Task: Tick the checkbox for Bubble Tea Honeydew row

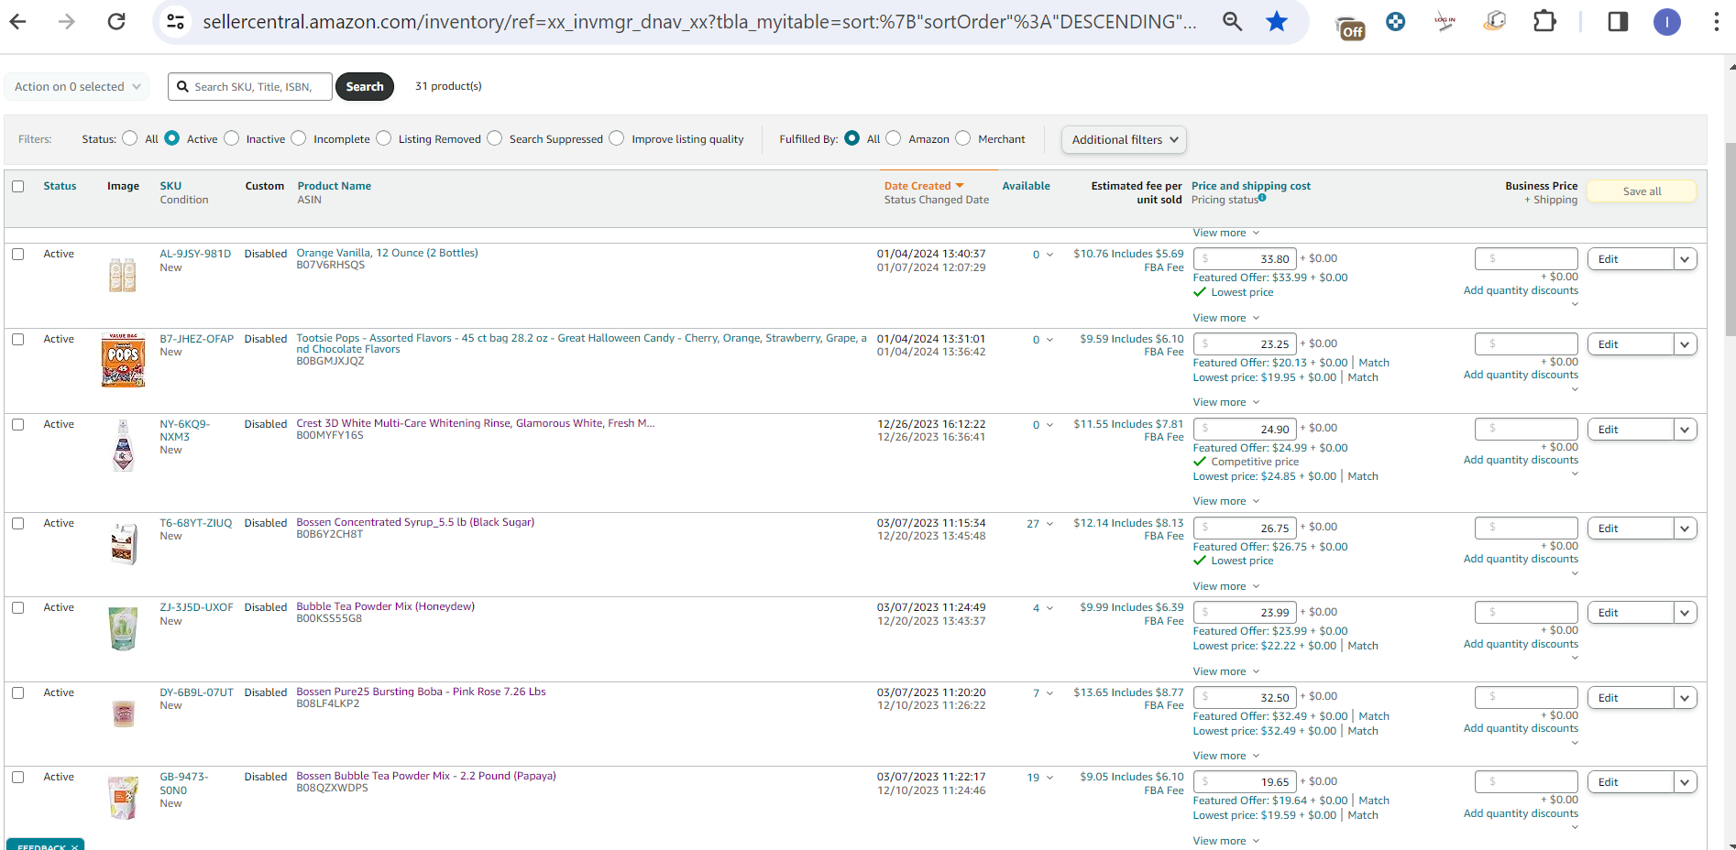Action: (18, 607)
